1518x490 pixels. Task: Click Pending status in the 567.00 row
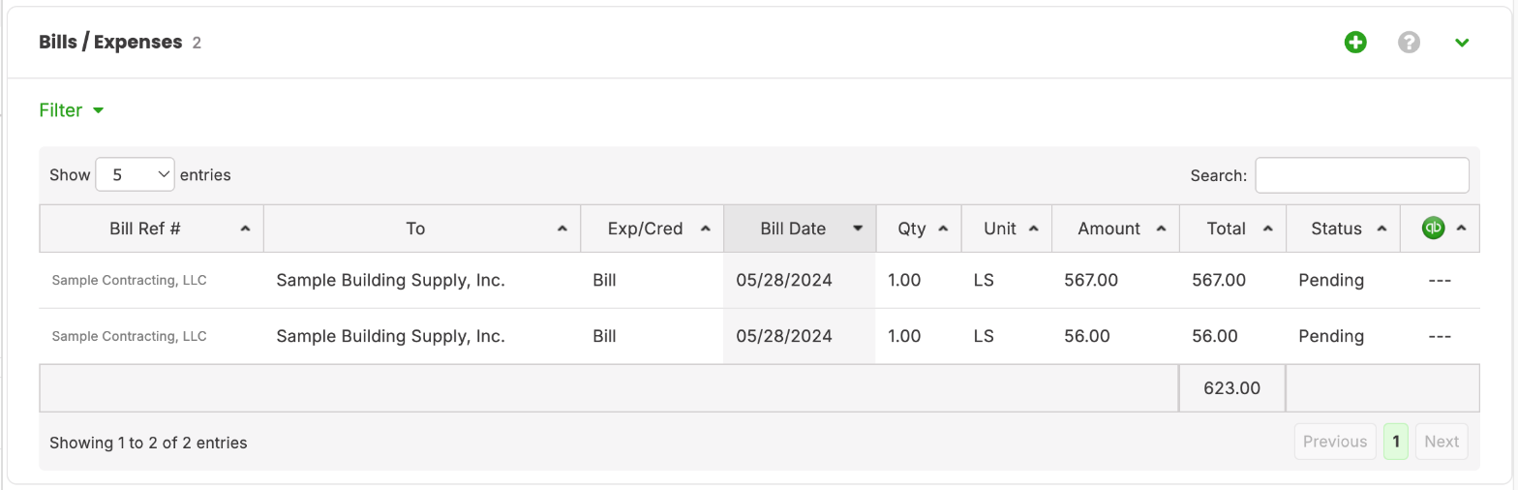[x=1331, y=280]
